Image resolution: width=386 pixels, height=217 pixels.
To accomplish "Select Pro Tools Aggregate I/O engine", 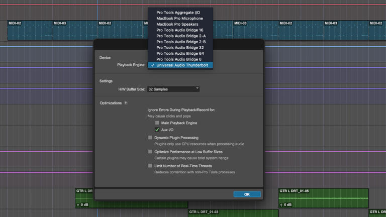I will (x=179, y=13).
